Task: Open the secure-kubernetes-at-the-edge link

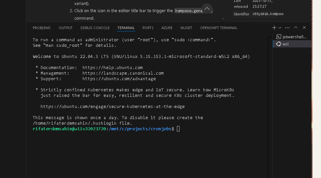Action: coord(113,107)
